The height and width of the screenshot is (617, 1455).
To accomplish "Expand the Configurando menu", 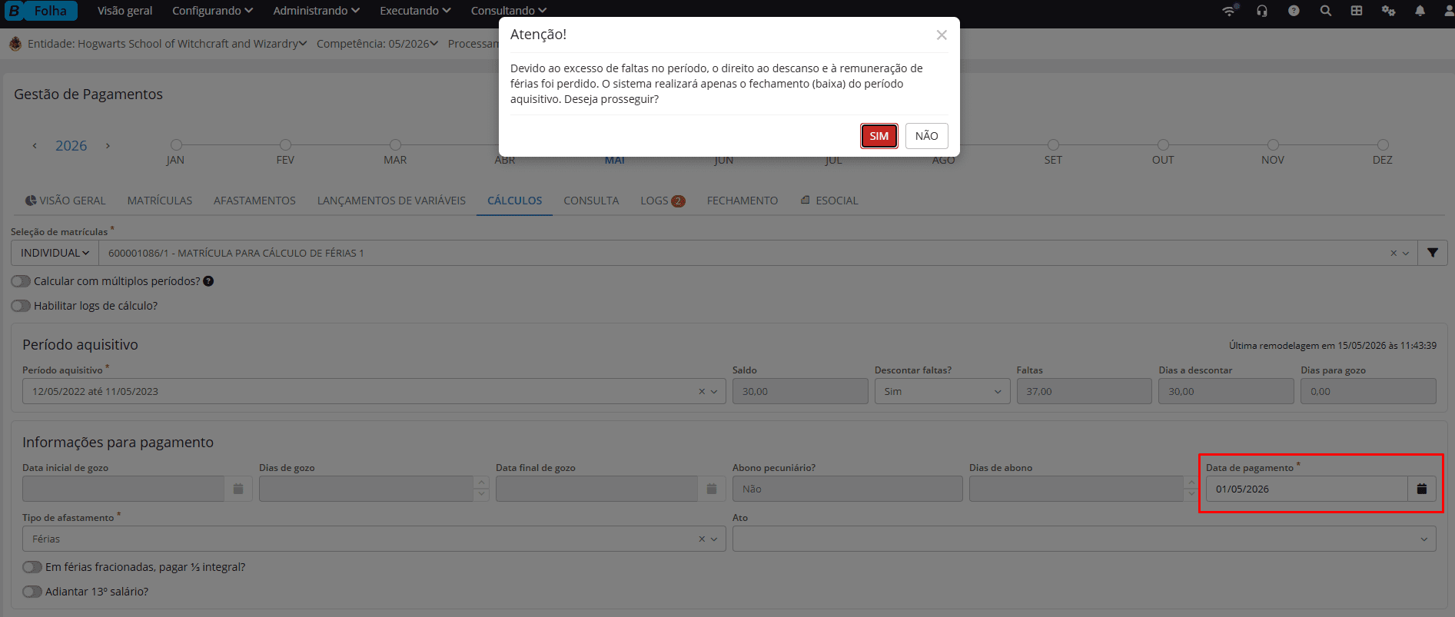I will tap(212, 11).
